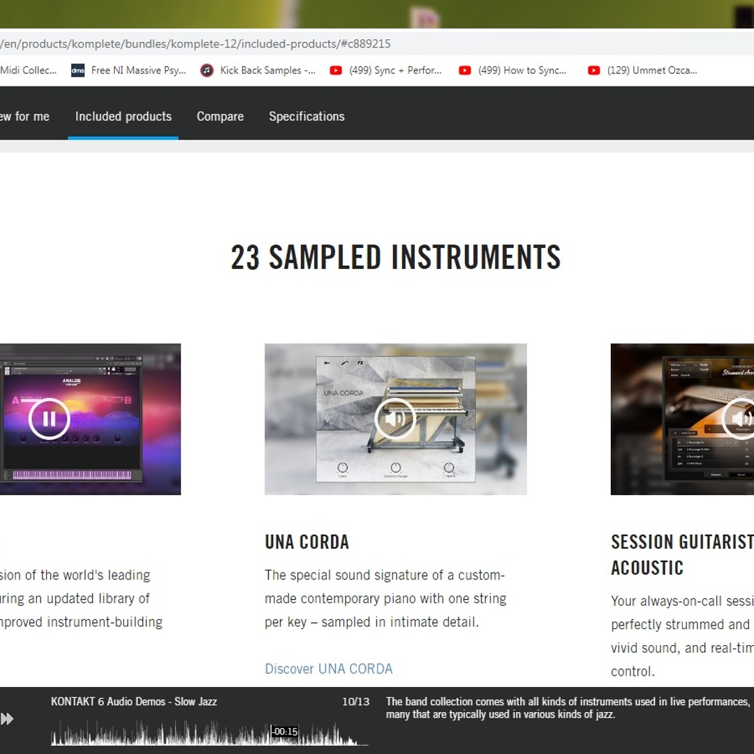Viewport: 754px width, 754px height.
Task: Open How to Sync YouTube bookmark
Action: click(512, 71)
